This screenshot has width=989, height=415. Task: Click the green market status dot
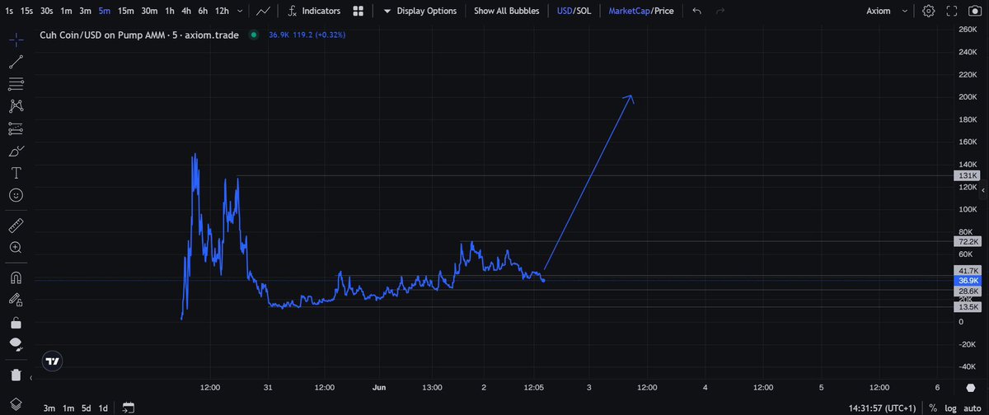(x=253, y=35)
